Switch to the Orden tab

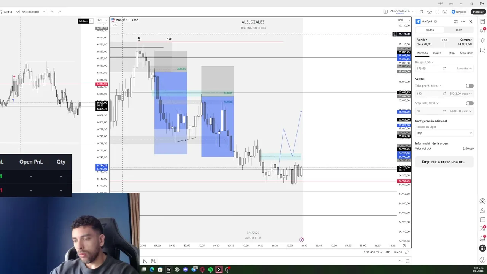click(430, 30)
